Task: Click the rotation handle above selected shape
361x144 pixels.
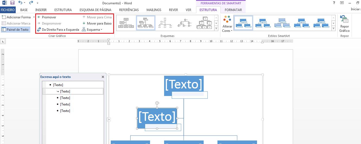Action: point(157,103)
